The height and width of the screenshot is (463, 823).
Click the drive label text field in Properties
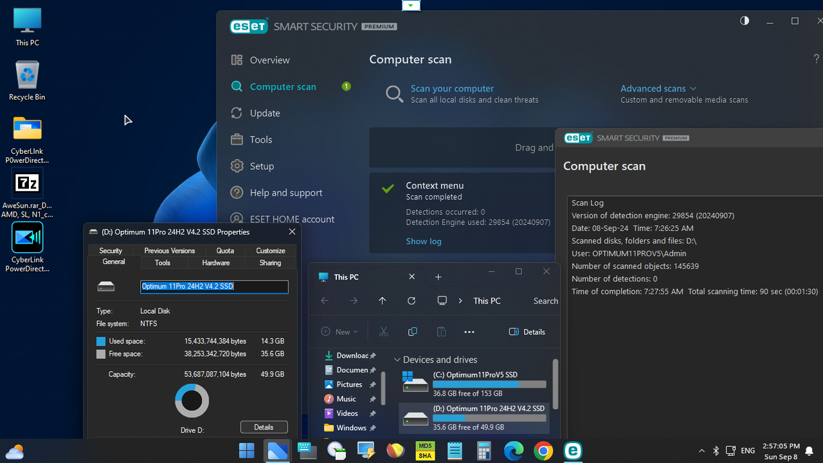point(214,287)
